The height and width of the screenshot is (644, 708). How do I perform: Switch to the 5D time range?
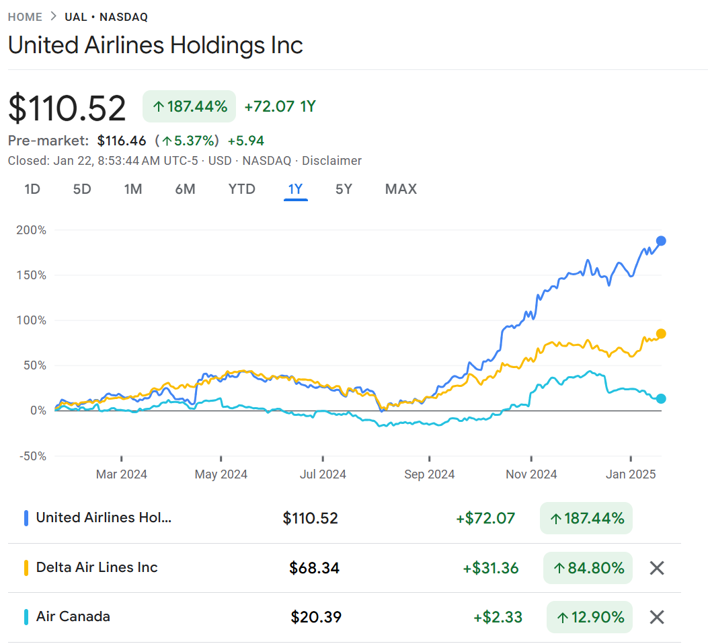pyautogui.click(x=82, y=189)
